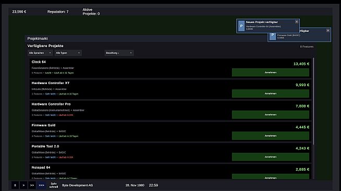Close the Firmware Gold notification
This screenshot has height=191, width=341.
point(328,31)
